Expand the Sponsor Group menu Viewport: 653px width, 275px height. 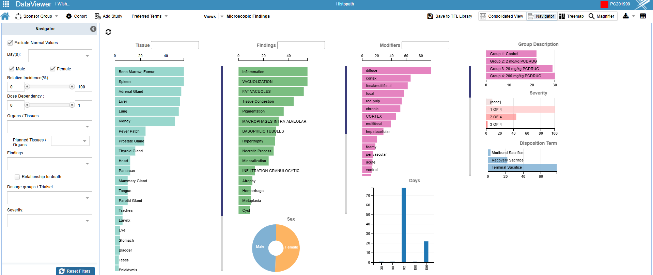37,16
